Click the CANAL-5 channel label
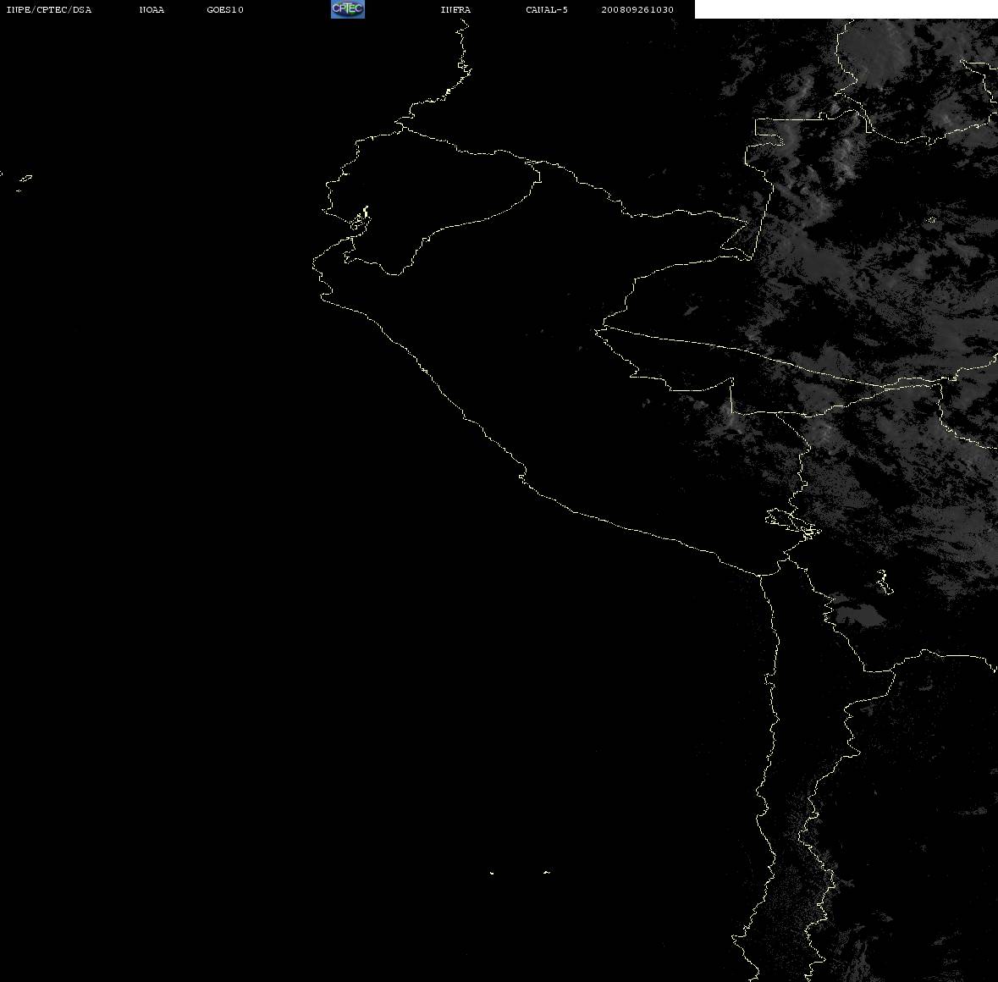The image size is (998, 982). pyautogui.click(x=546, y=9)
